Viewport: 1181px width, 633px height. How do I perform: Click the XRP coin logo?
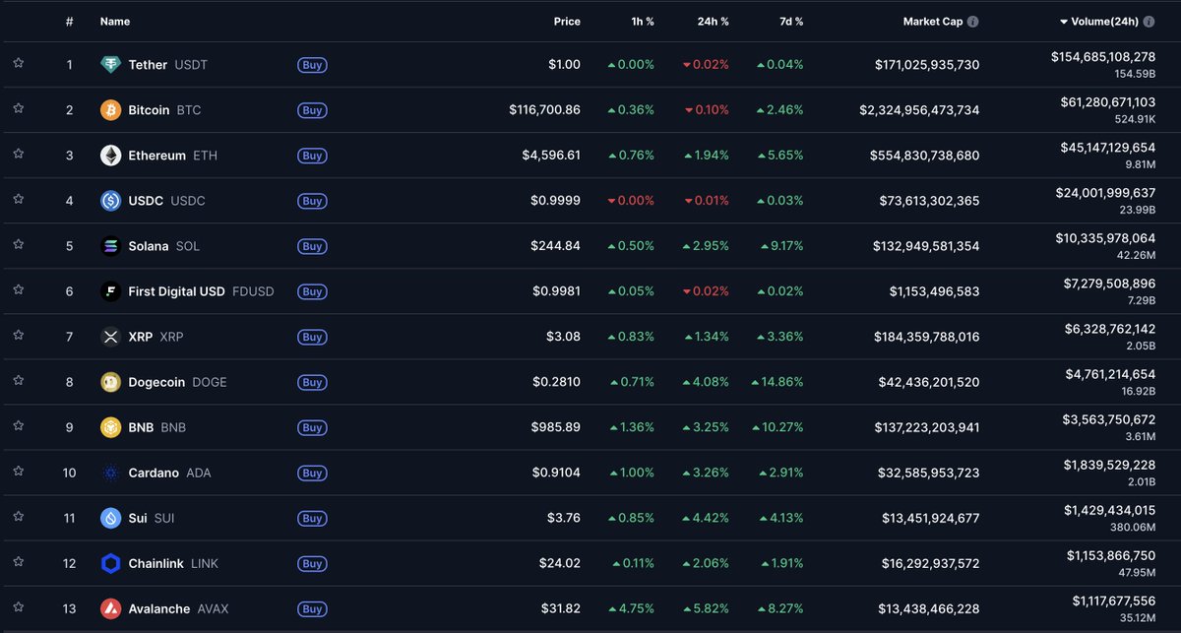click(x=110, y=337)
